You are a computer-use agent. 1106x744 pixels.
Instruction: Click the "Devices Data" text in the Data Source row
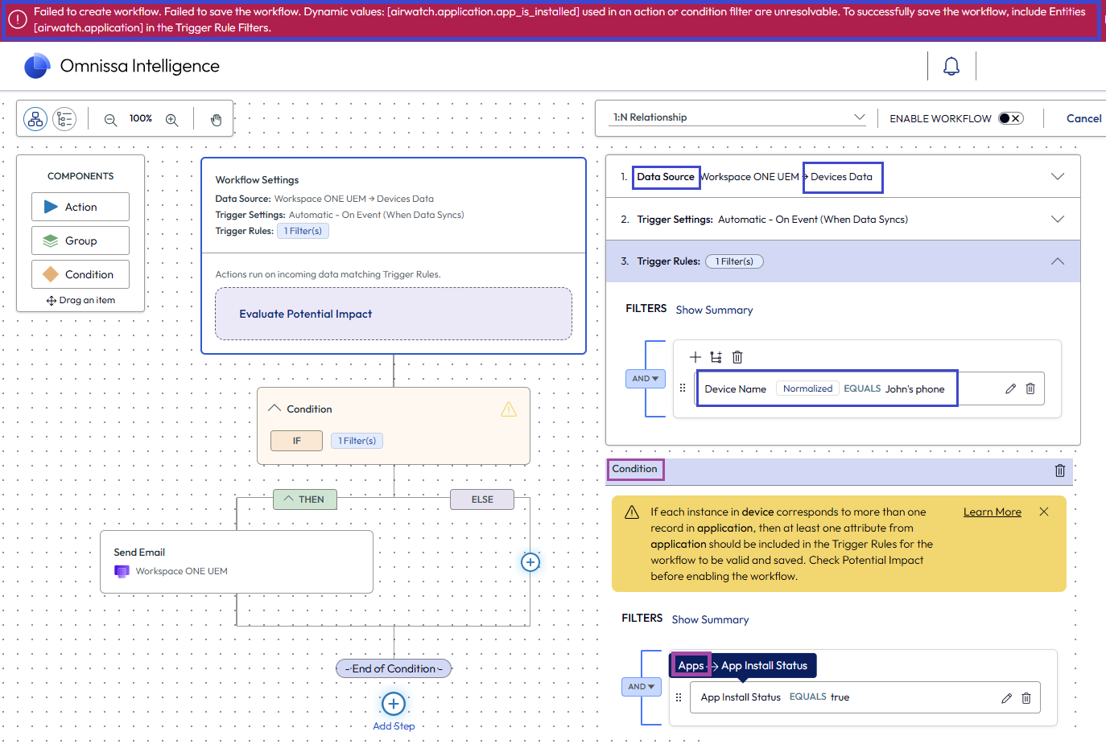(x=841, y=177)
